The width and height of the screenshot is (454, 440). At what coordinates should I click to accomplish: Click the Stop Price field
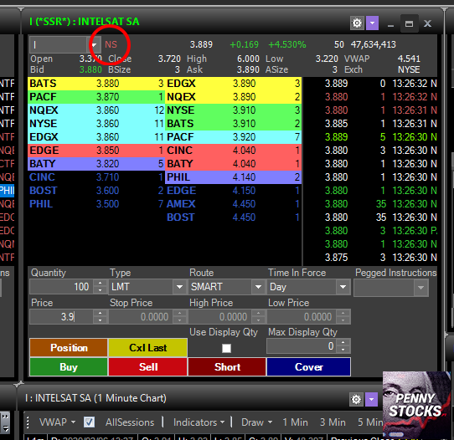click(142, 316)
